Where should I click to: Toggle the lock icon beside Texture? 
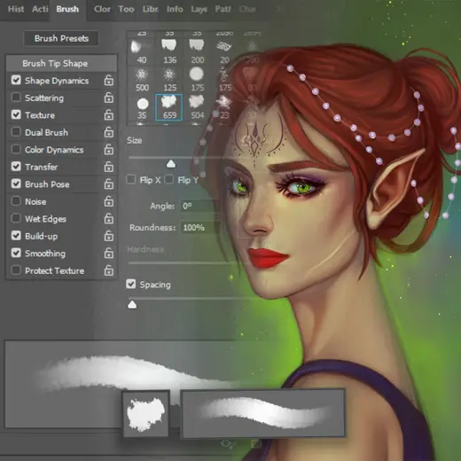pos(109,114)
